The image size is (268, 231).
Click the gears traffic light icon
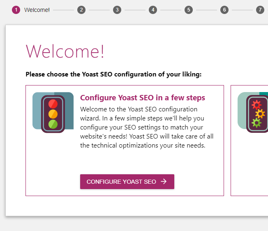(253, 113)
